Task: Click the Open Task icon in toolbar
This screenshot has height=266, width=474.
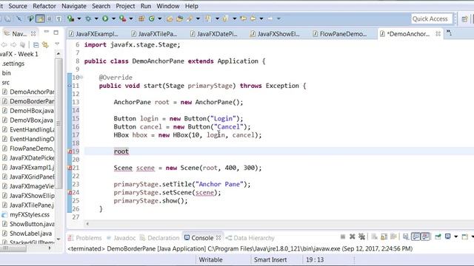Action: pos(179,18)
